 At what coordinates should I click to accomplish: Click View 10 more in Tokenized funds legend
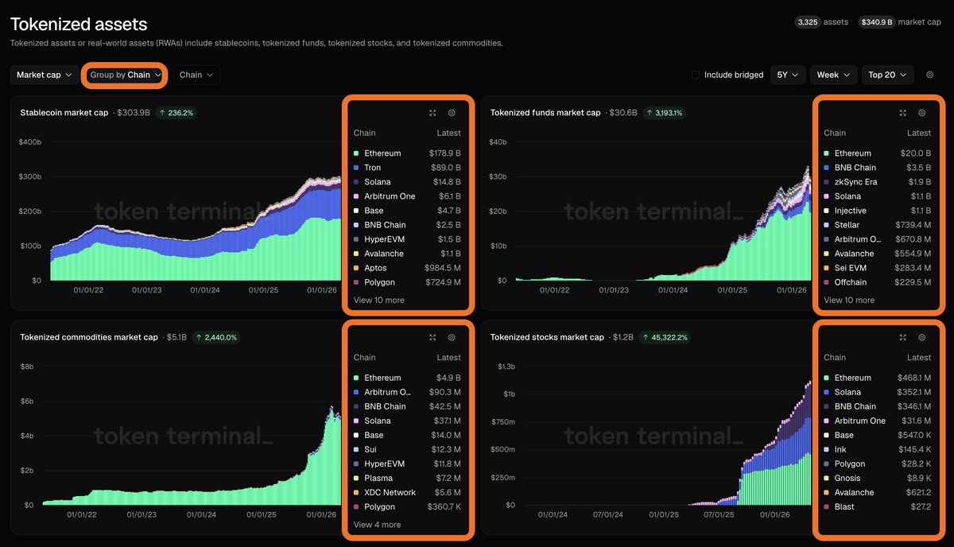(x=849, y=301)
